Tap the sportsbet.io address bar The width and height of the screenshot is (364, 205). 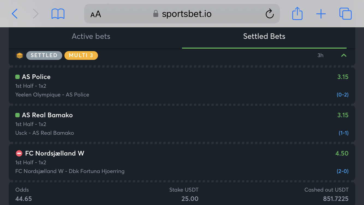182,14
